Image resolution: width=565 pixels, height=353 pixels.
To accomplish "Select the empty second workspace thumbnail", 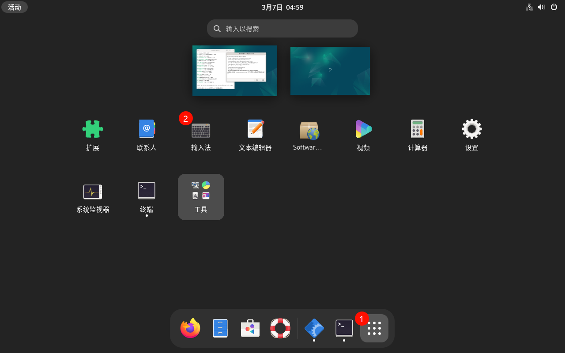I will click(330, 71).
